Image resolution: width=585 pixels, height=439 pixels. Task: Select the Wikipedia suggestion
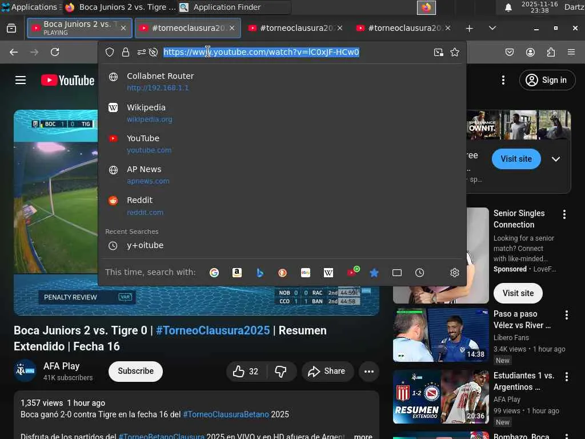tap(282, 113)
